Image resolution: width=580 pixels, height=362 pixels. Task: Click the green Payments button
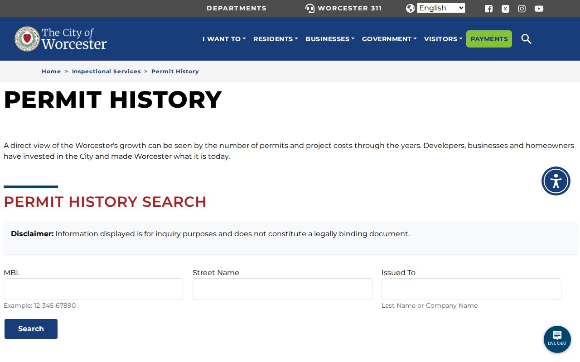(489, 39)
